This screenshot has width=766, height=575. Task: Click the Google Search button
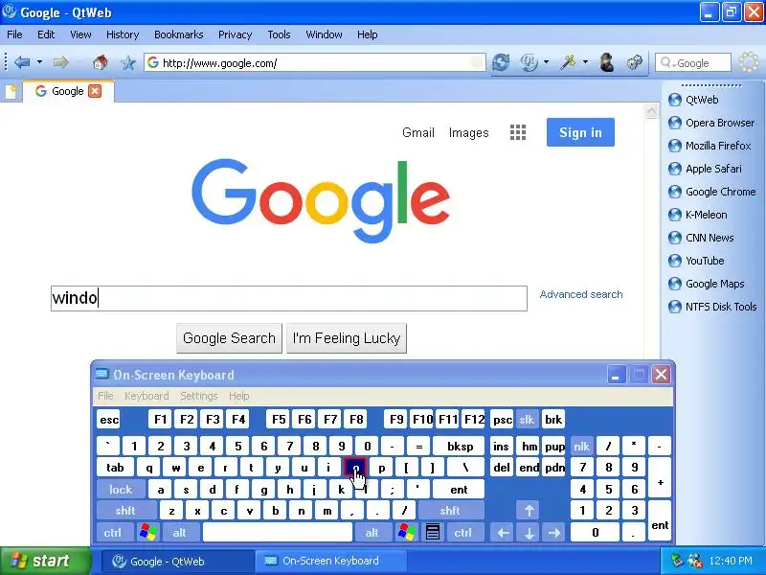(229, 338)
